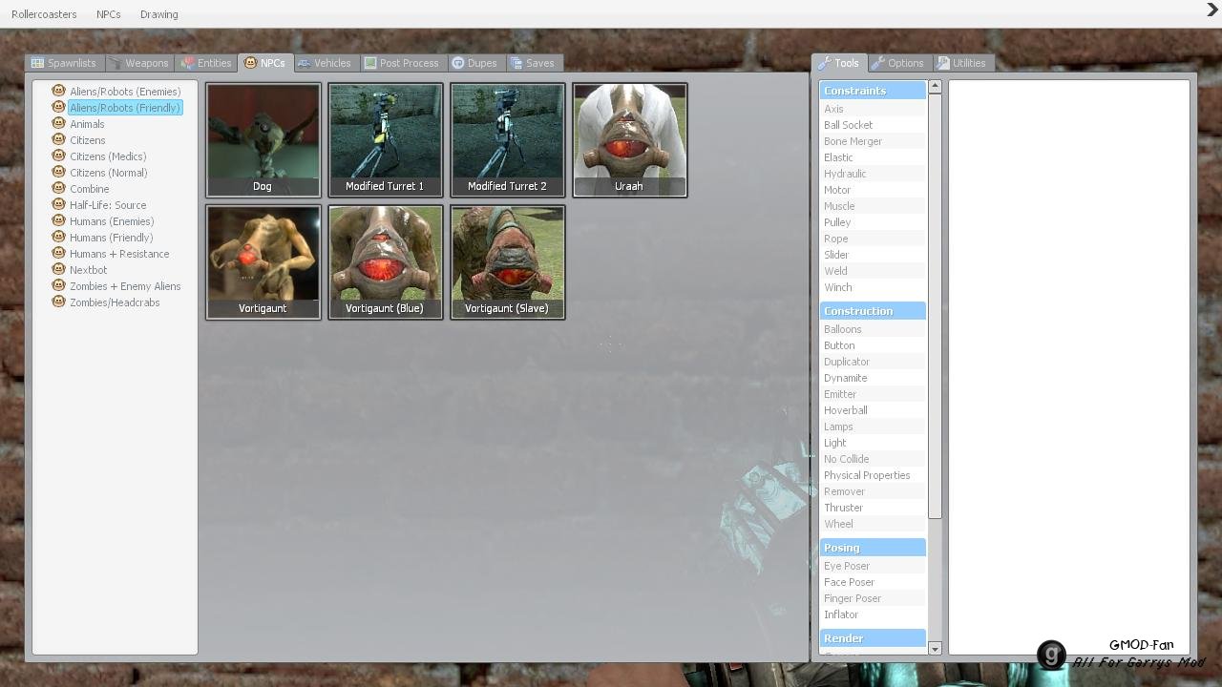
Task: Switch to the Options tab
Action: tap(898, 63)
